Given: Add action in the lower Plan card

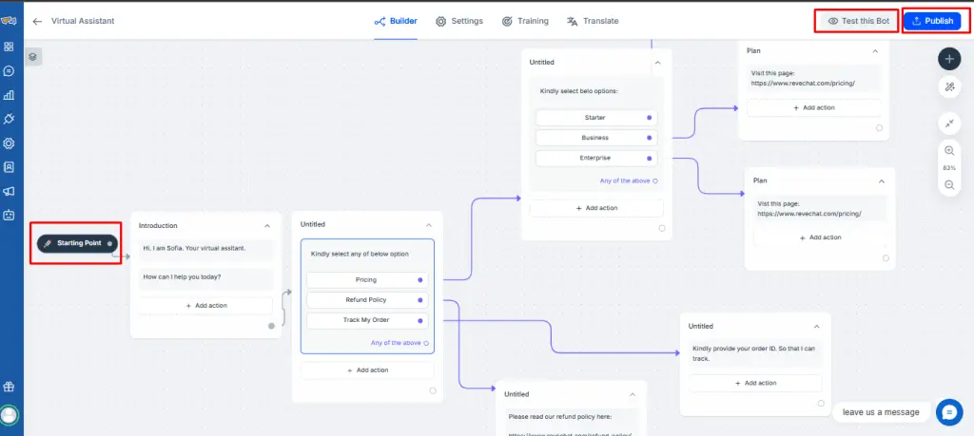Looking at the screenshot, I should (x=820, y=237).
